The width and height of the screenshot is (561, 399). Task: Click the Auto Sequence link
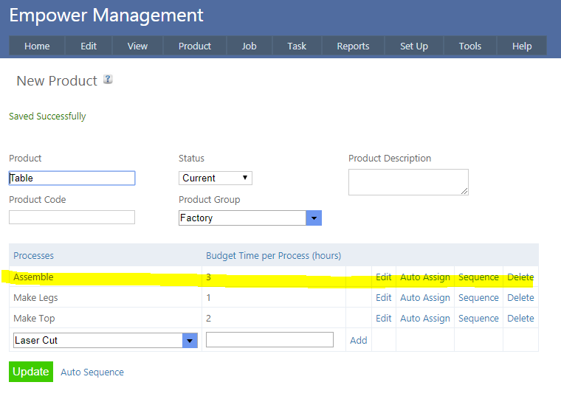pos(92,372)
